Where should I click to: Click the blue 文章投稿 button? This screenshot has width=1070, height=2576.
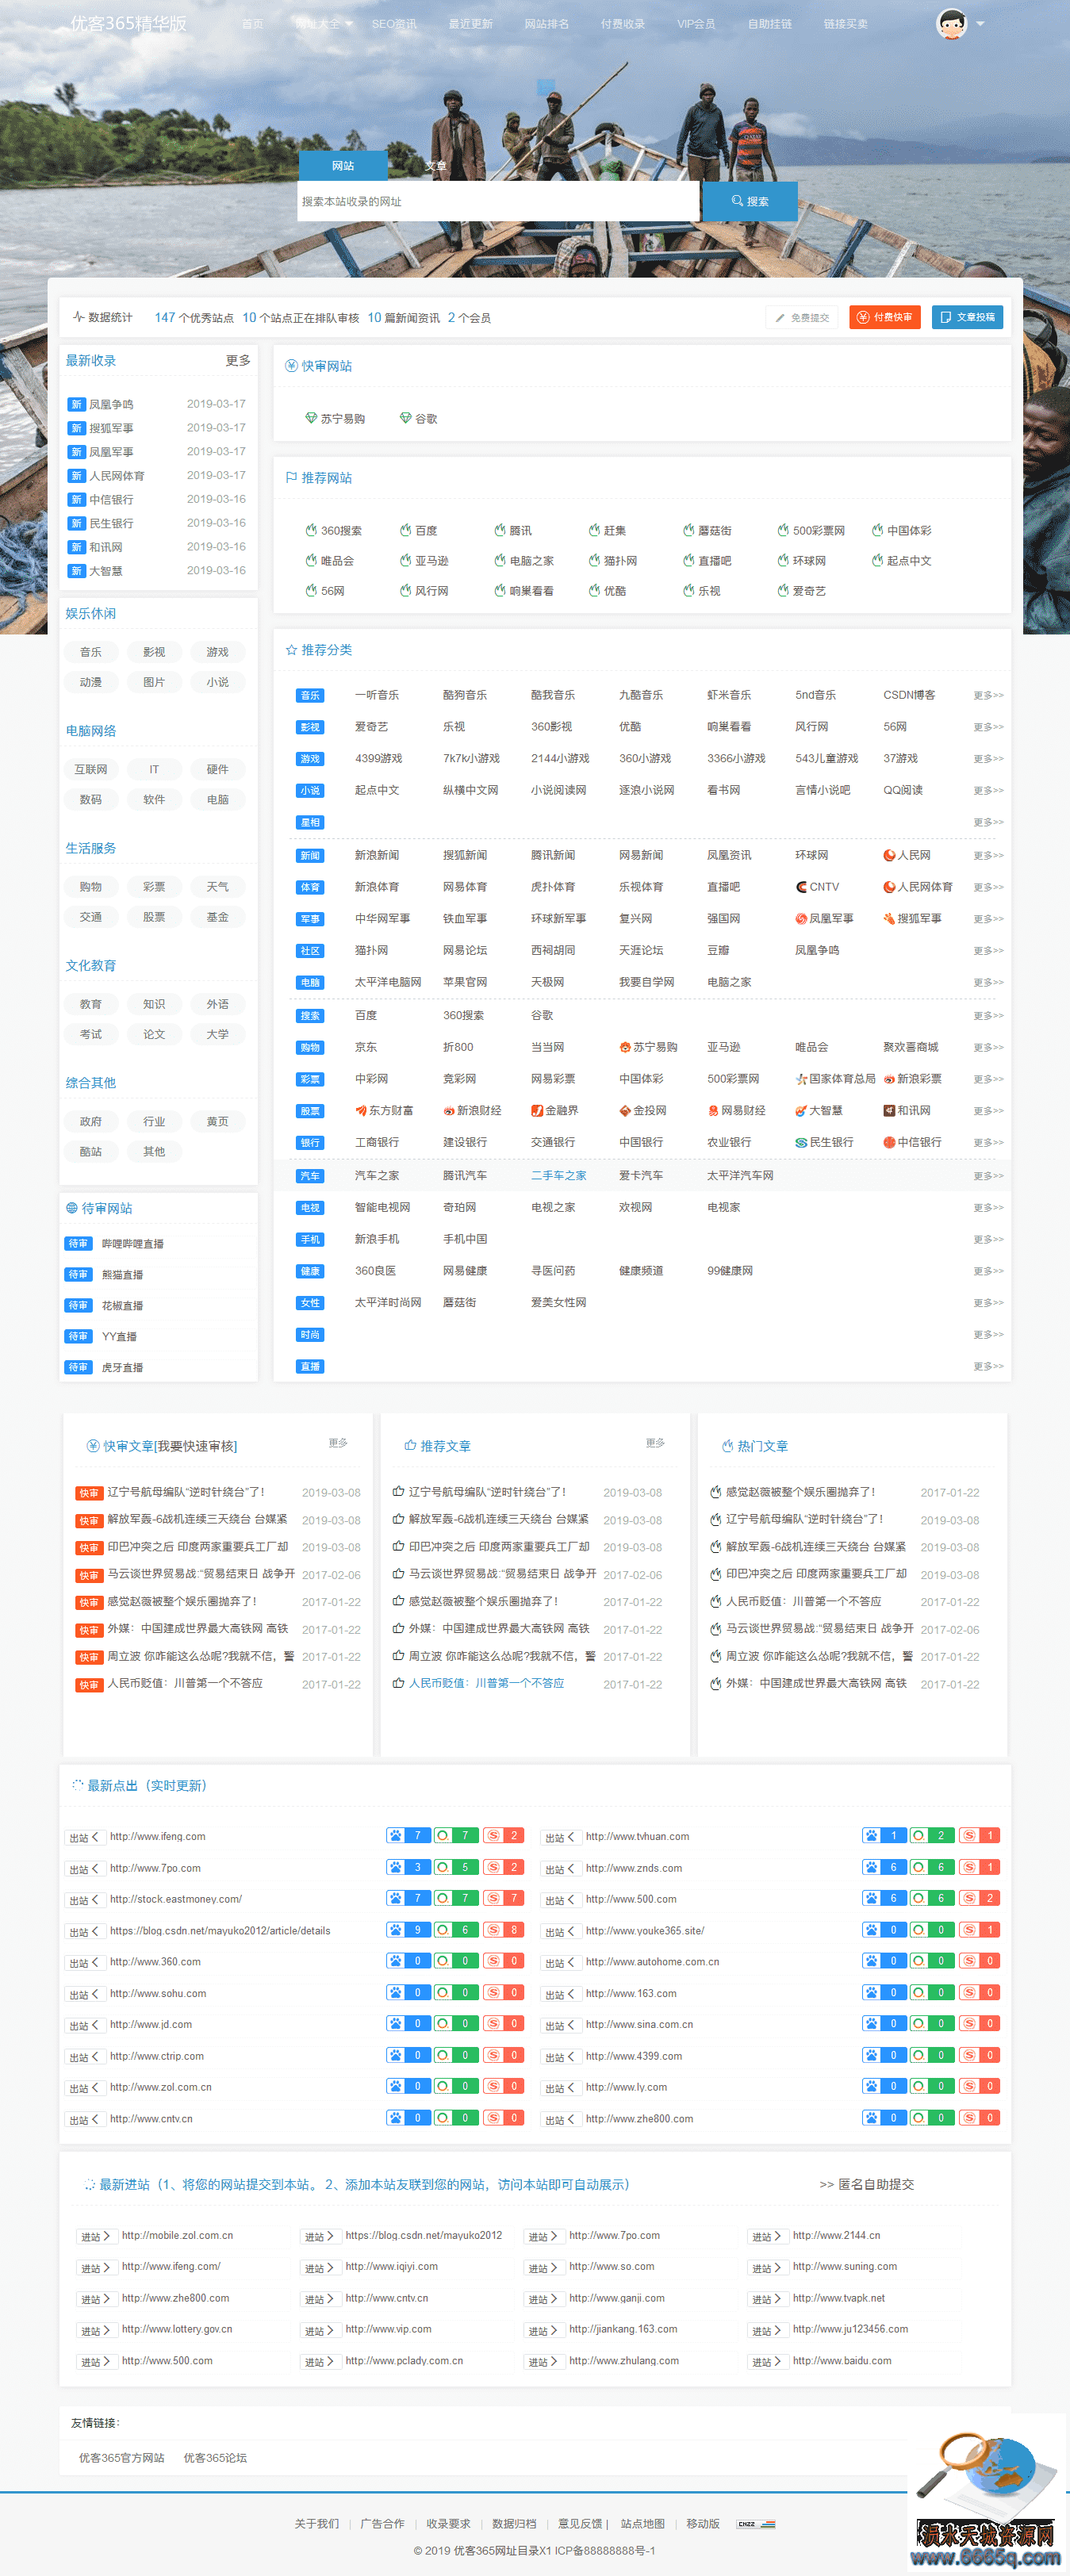click(x=968, y=317)
